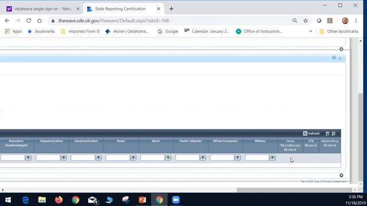Viewport: 367px width, 206px height.
Task: Click first export icon beside Refresh
Action: coord(327,133)
